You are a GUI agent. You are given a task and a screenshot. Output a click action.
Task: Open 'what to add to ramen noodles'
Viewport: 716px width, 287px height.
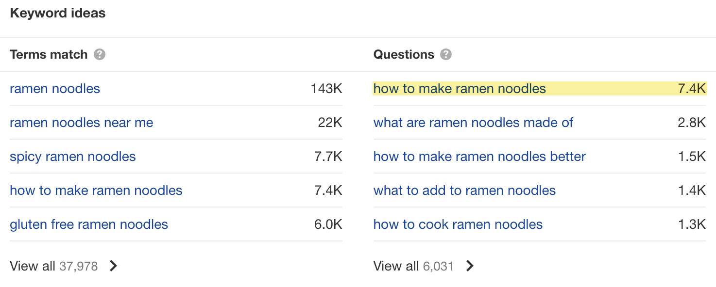pyautogui.click(x=464, y=191)
